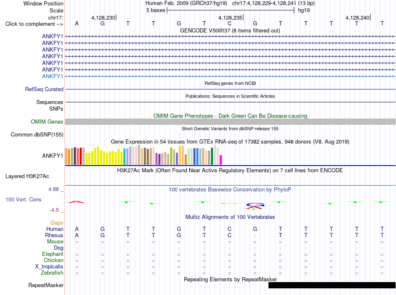Click 'Publications: Sequences in Scientific Articles' title
The height and width of the screenshot is (295, 396).
coord(230,96)
